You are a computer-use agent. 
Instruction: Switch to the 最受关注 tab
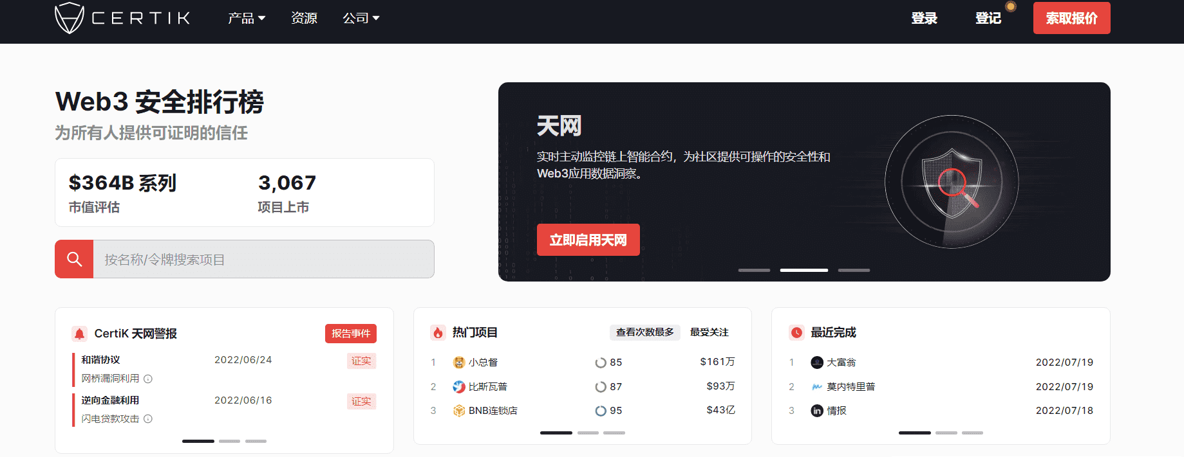pyautogui.click(x=709, y=332)
